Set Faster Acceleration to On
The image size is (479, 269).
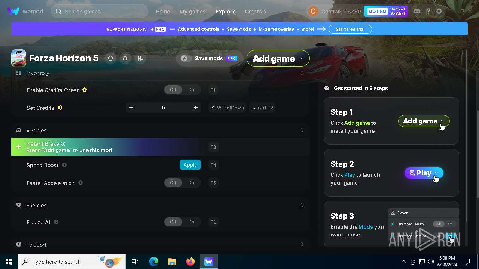tap(191, 183)
